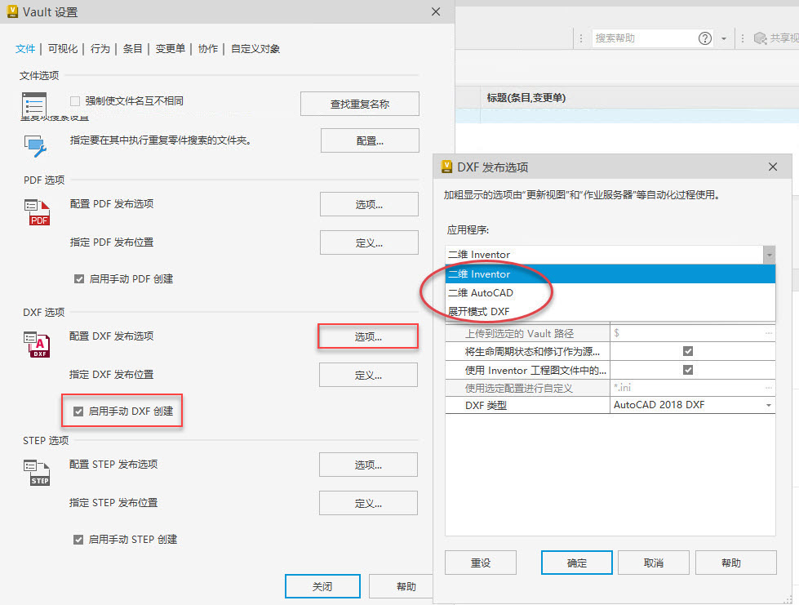Collapse the application combo box arrow
This screenshot has height=605, width=799.
point(769,255)
